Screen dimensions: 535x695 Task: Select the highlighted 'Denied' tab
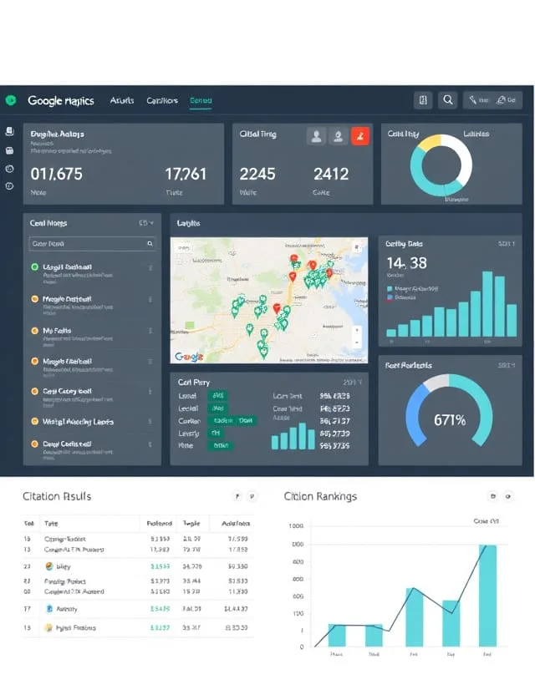coord(201,100)
